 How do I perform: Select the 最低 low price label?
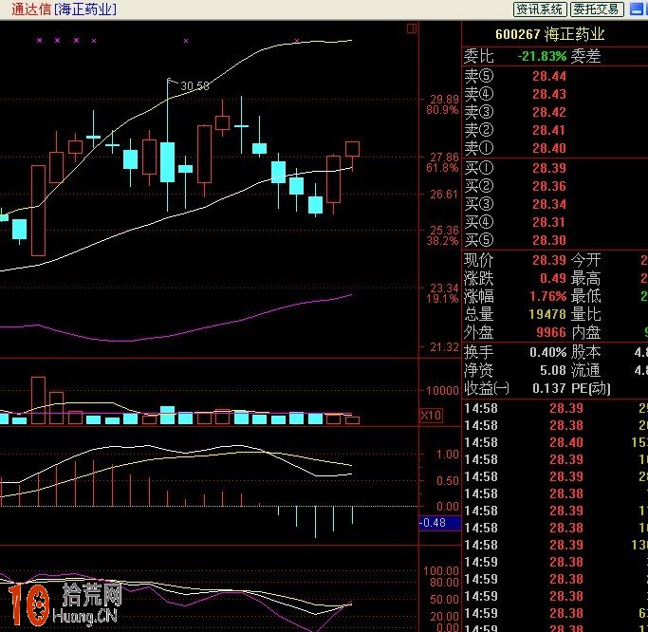coord(585,296)
